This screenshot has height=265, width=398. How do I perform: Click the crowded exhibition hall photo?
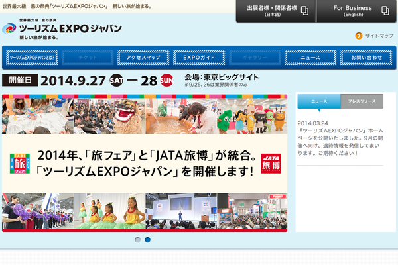point(252,211)
